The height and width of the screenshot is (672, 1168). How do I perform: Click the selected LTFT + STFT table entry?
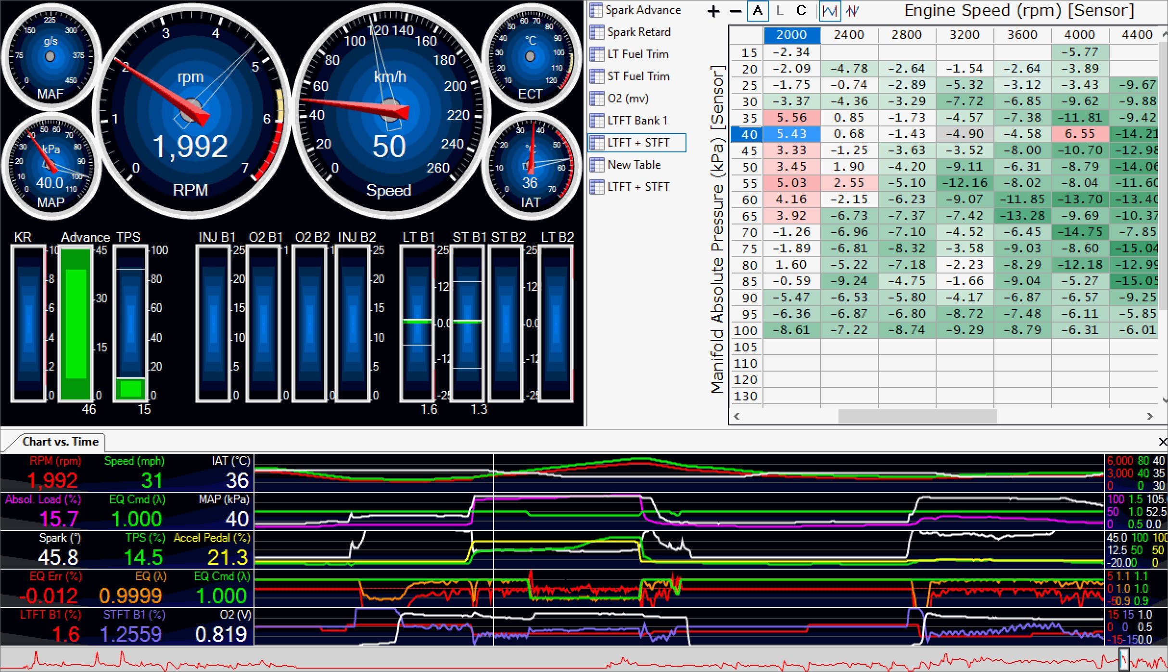[x=637, y=143]
